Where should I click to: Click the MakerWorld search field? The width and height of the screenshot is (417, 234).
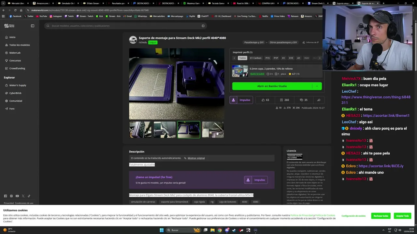[125, 26]
